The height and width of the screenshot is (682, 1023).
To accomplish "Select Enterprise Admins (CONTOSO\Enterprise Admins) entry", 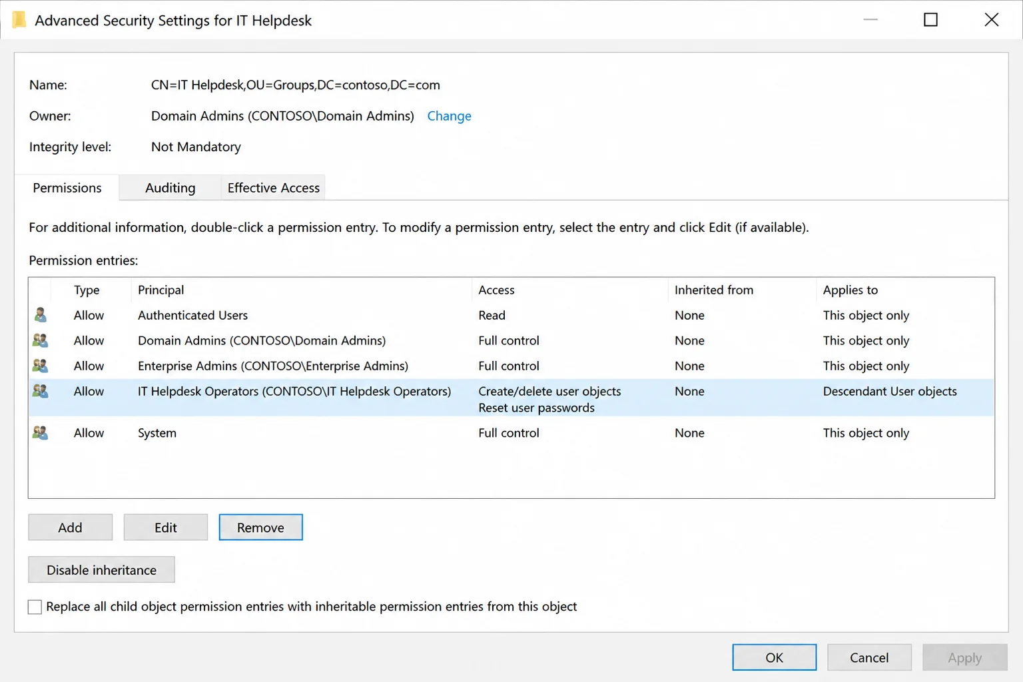I will pyautogui.click(x=273, y=366).
